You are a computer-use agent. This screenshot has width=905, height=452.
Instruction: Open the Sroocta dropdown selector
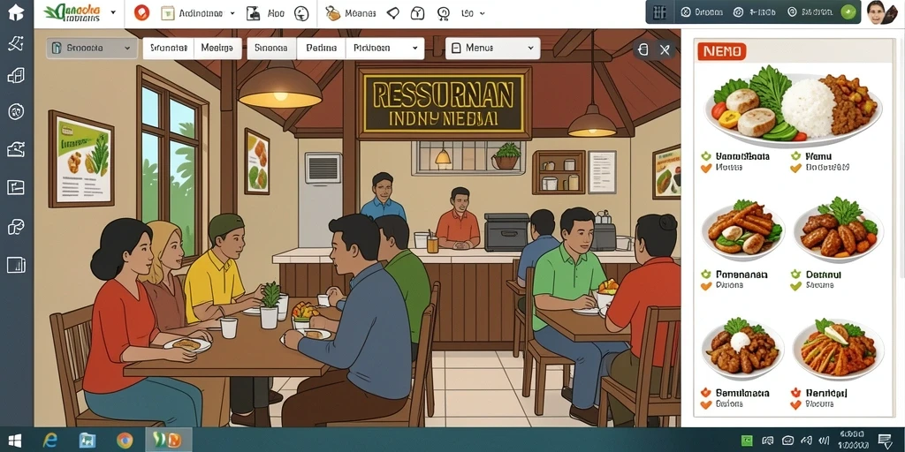pyautogui.click(x=92, y=49)
